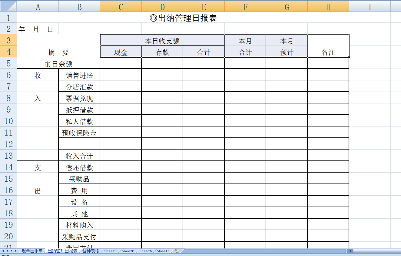Select column C header
401x256 pixels.
pos(121,6)
